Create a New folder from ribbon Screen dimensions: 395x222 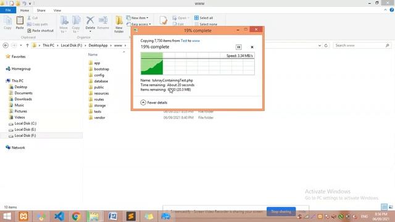119,24
